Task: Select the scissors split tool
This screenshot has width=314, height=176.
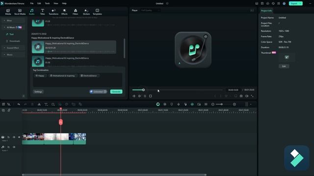Action: 39,104
